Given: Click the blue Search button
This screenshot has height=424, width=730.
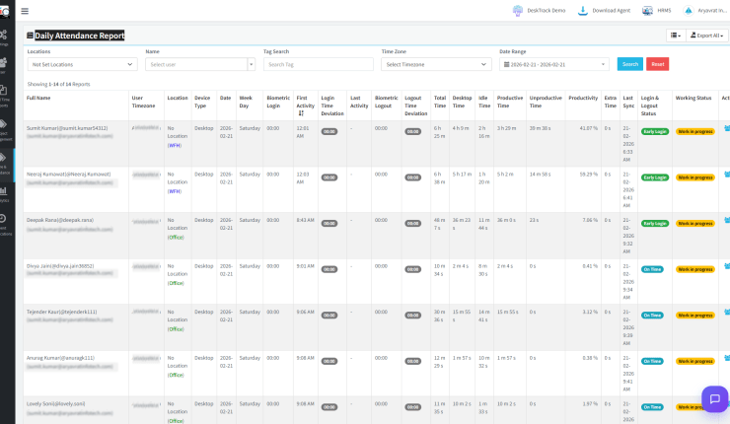Looking at the screenshot, I should (629, 64).
